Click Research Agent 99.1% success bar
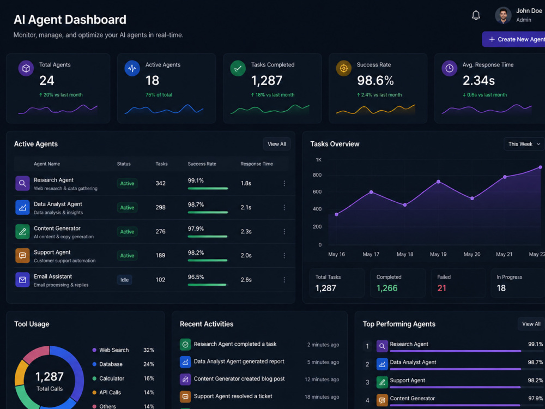The image size is (545, 409). point(208,189)
